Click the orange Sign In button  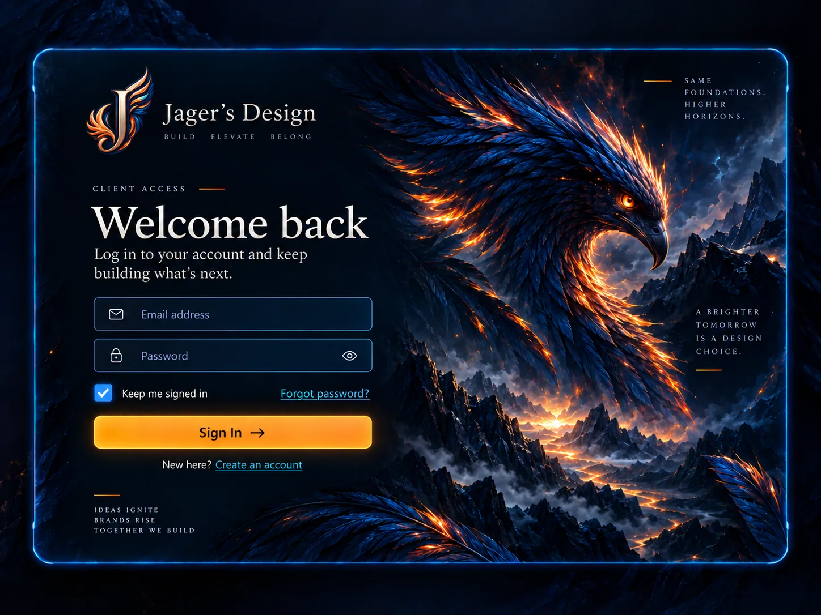233,433
